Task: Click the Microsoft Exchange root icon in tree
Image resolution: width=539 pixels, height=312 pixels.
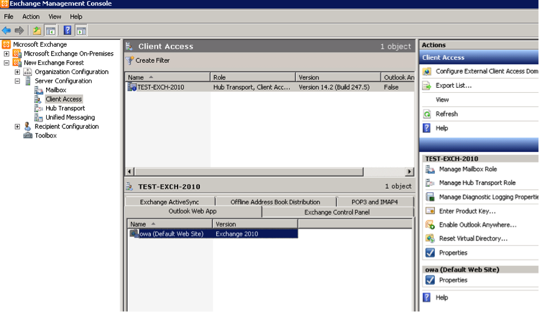Action: coord(6,44)
